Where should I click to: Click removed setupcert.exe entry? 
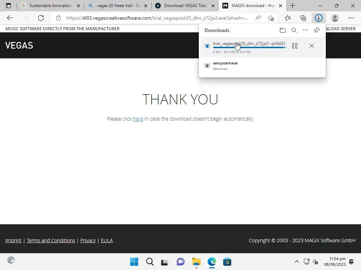click(262, 66)
